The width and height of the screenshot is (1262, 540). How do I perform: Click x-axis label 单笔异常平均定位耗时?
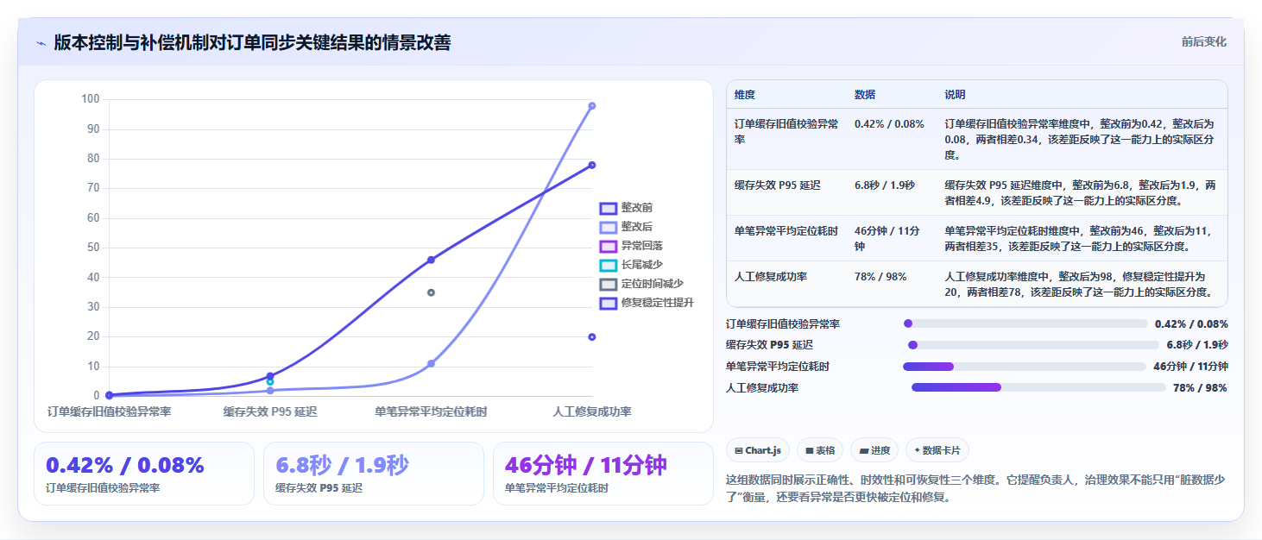click(431, 411)
